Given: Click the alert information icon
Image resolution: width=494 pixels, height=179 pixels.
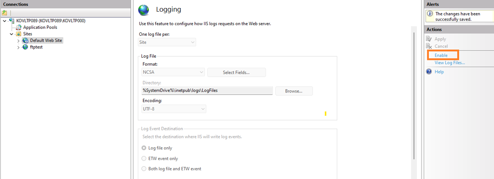Looking at the screenshot, I should tap(430, 14).
